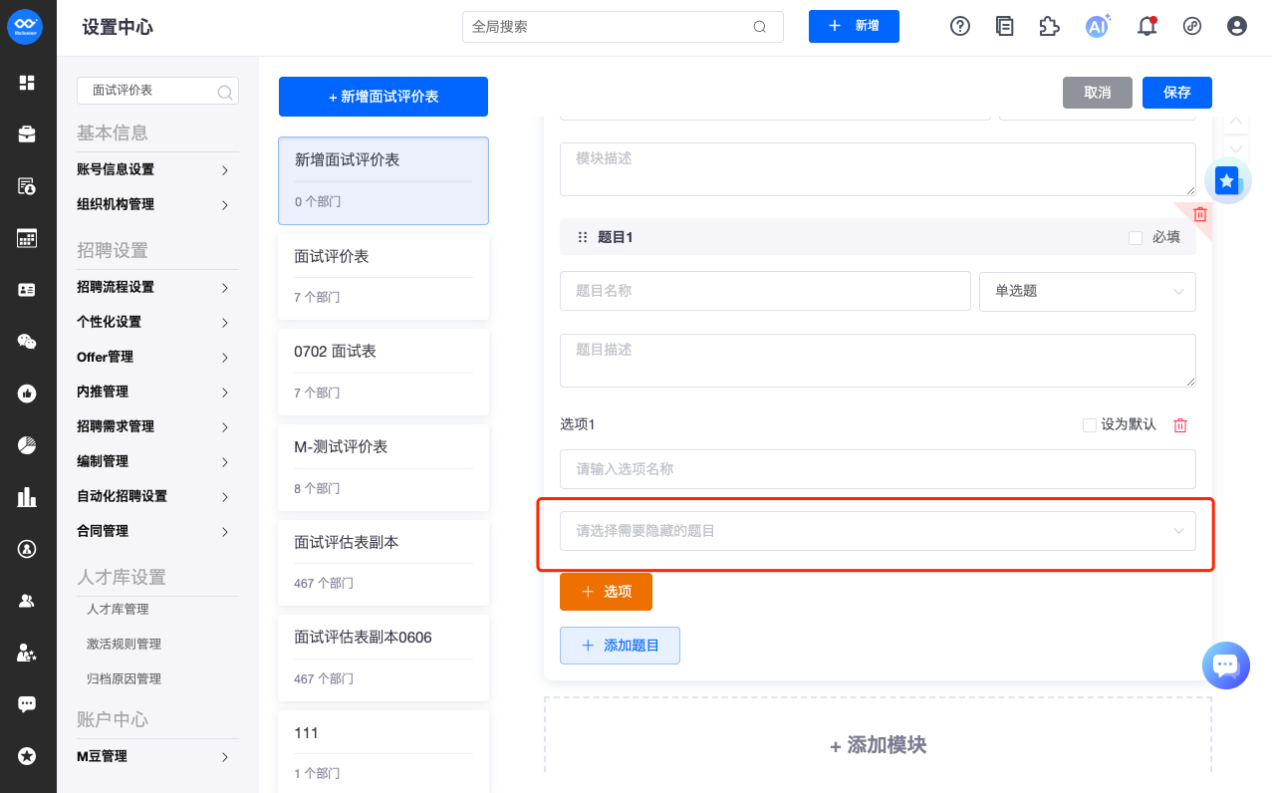
Task: Click the 请输入选项名称 input field
Action: pos(878,469)
